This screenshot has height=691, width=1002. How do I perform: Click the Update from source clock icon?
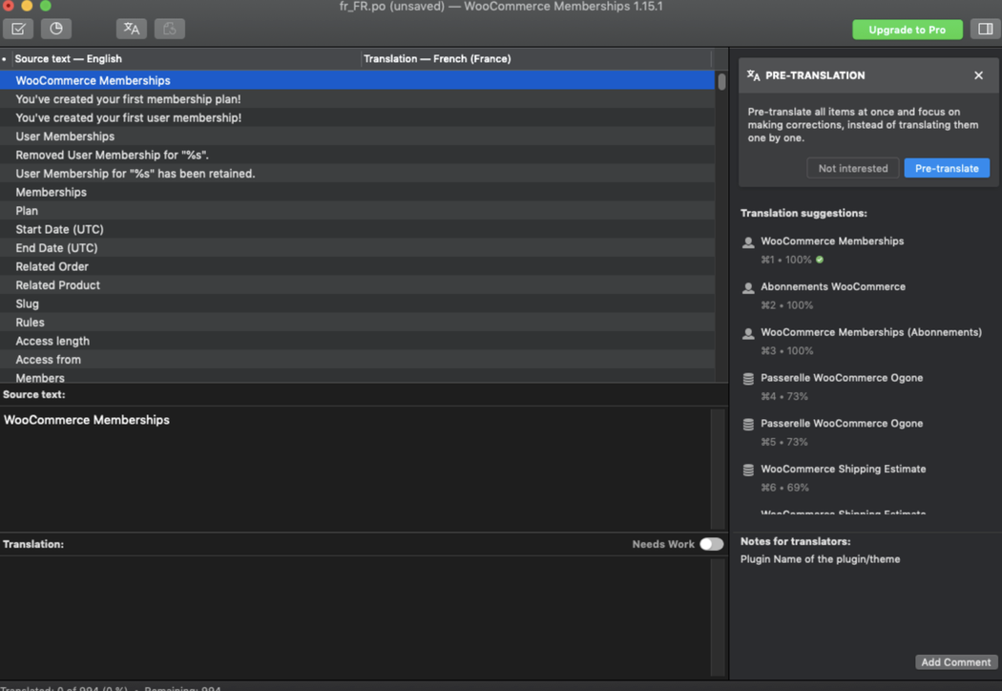(x=56, y=29)
